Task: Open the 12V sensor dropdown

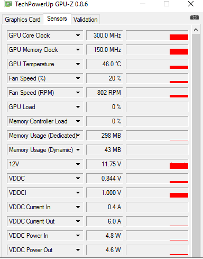Action: click(x=78, y=164)
